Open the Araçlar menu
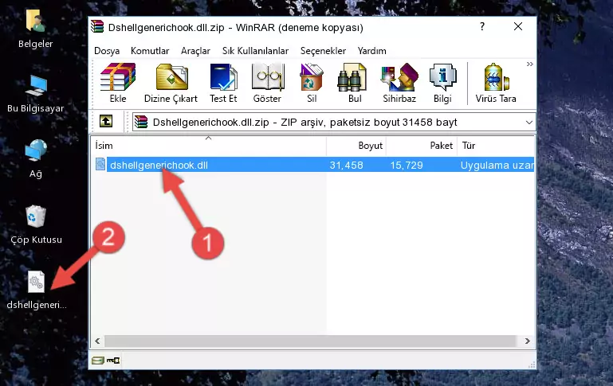 (195, 51)
